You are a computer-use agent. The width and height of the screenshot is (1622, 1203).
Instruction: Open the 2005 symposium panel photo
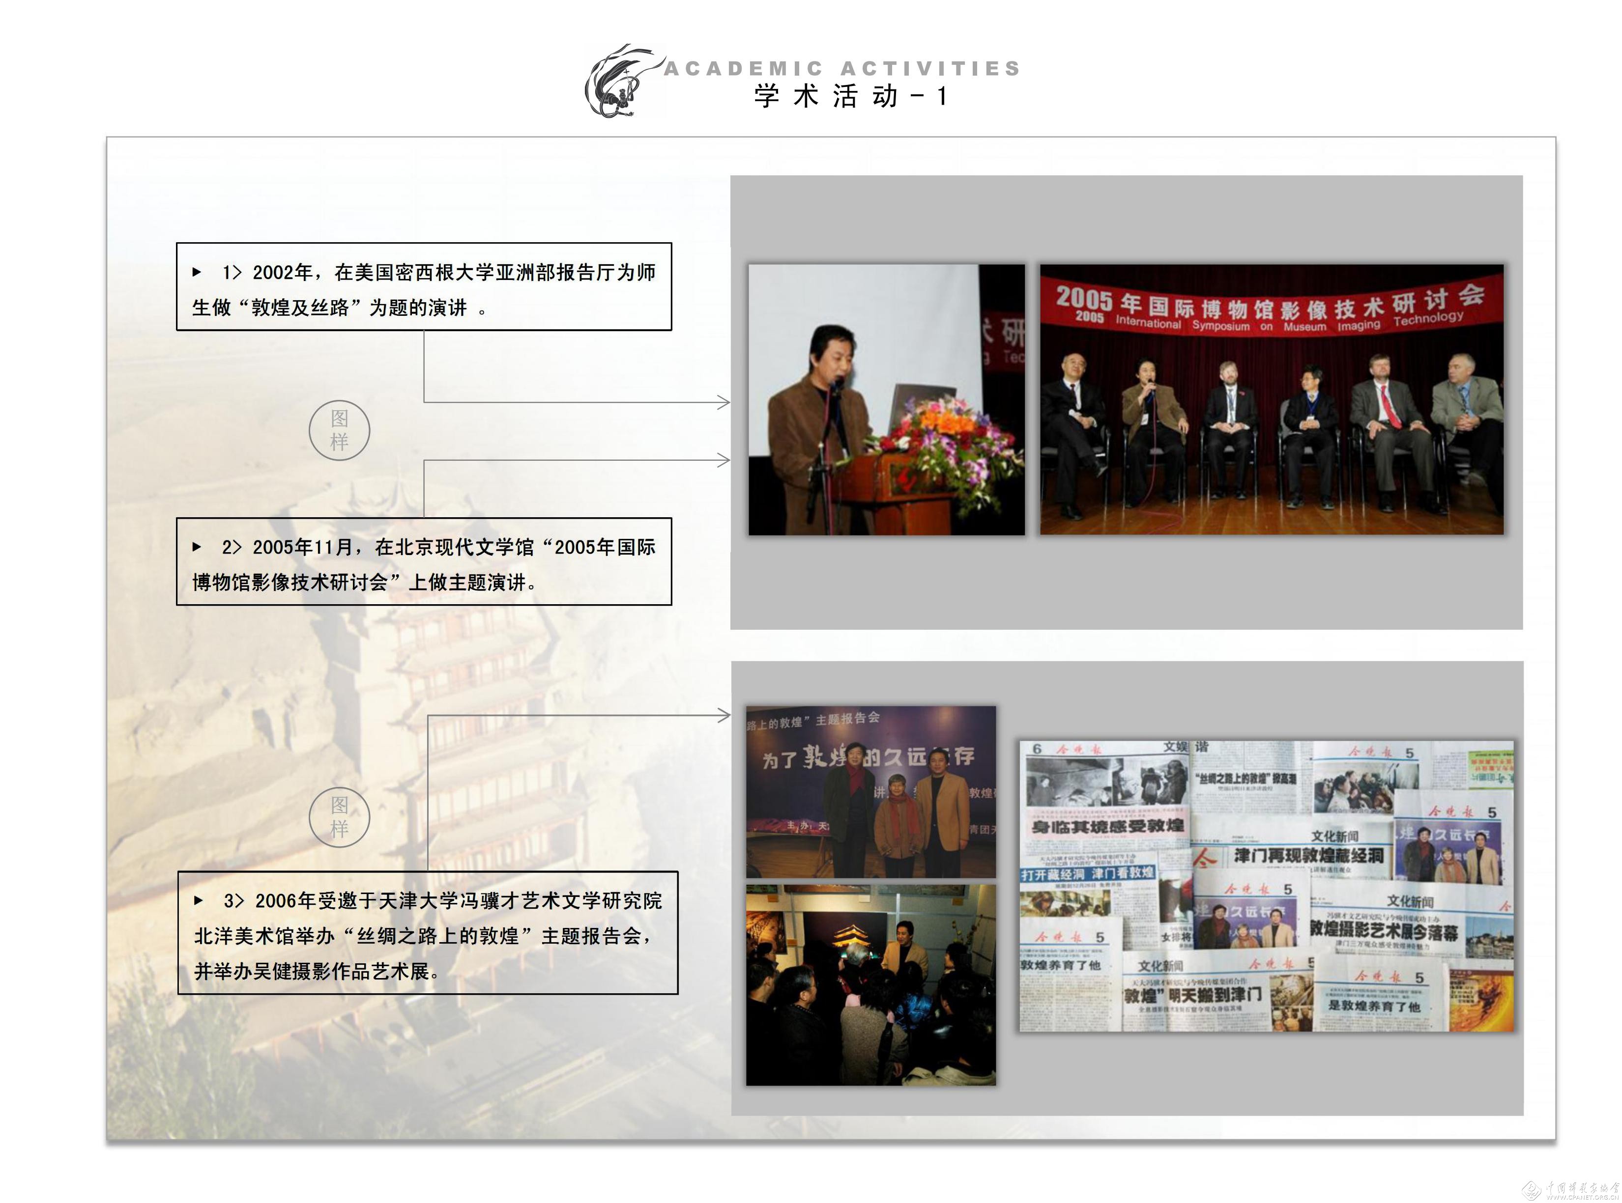point(1272,400)
